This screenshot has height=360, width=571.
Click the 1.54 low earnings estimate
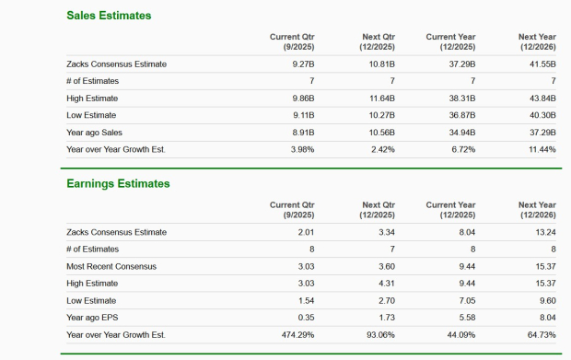pyautogui.click(x=306, y=301)
